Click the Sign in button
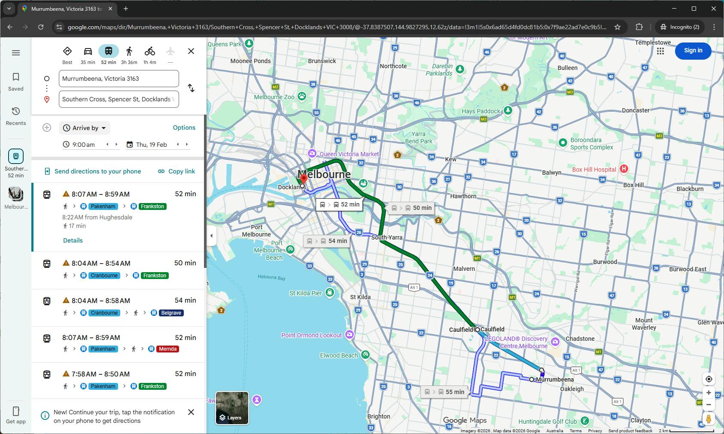The height and width of the screenshot is (434, 724). (693, 51)
